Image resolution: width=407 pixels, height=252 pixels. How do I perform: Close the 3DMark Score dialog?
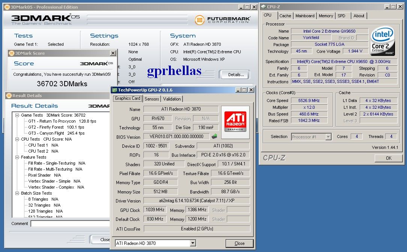coord(113,53)
